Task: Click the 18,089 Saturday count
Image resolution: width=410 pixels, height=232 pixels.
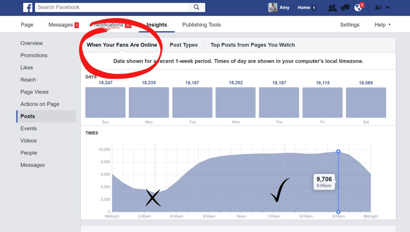Action: click(x=366, y=83)
